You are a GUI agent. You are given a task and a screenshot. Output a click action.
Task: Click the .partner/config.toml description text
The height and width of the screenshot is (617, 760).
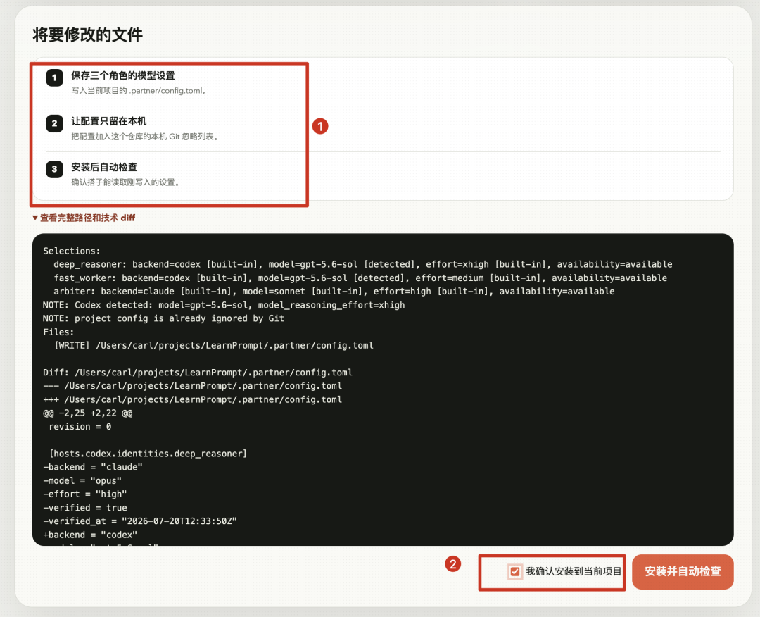click(x=140, y=91)
